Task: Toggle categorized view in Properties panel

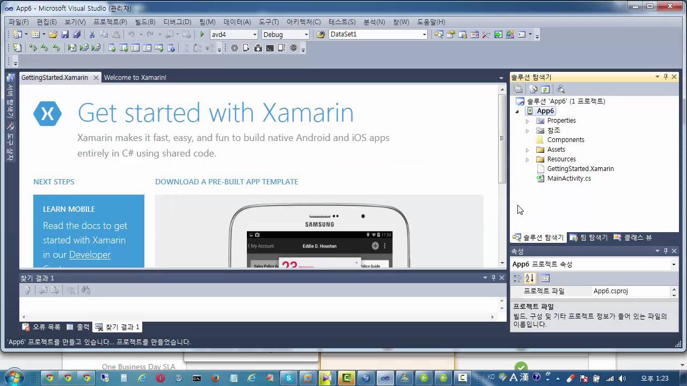Action: tap(517, 278)
